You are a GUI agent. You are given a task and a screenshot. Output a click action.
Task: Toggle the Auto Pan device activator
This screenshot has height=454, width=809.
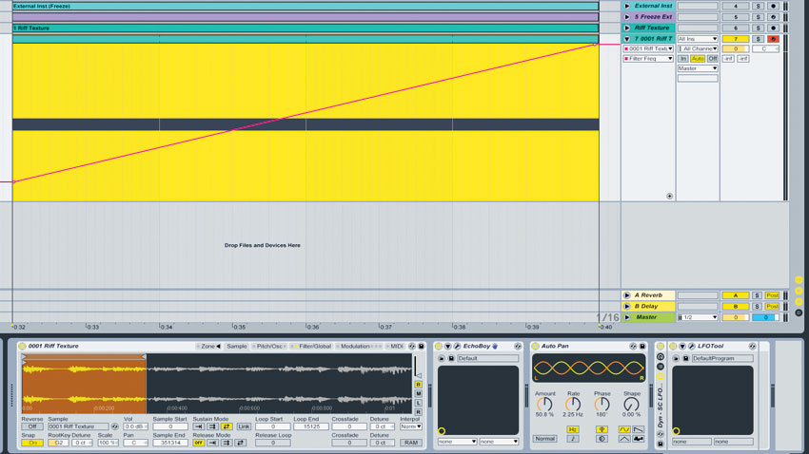point(536,347)
